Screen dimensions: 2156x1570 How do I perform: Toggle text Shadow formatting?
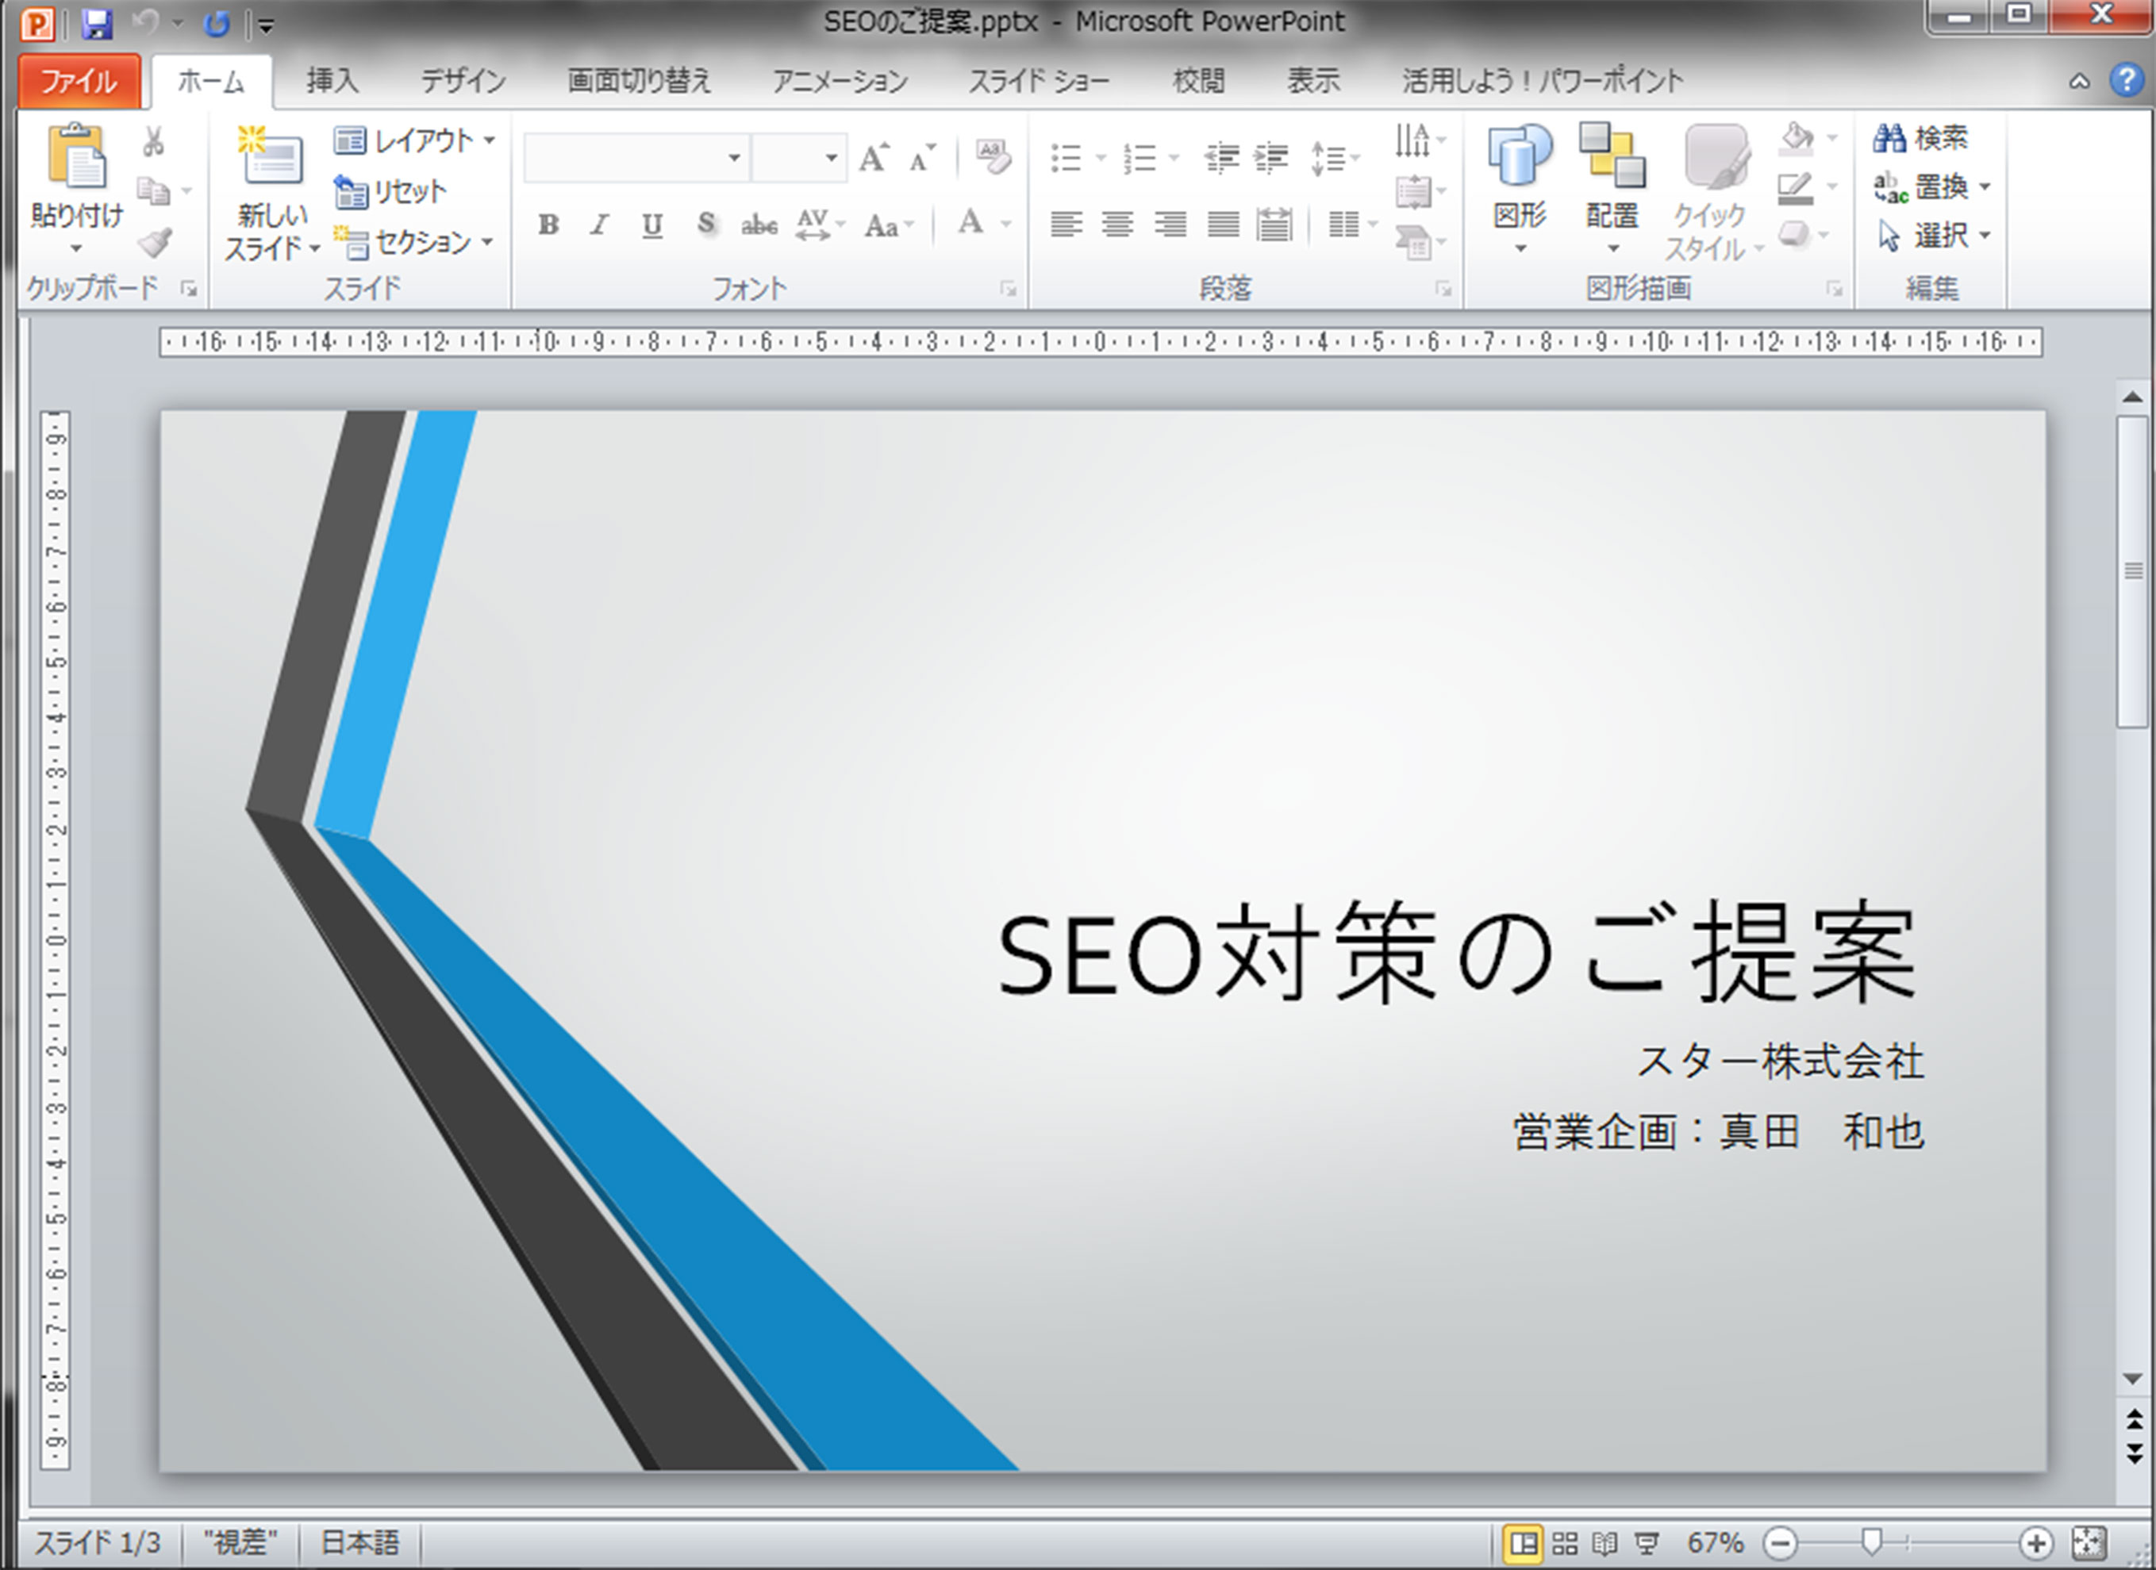[x=705, y=225]
